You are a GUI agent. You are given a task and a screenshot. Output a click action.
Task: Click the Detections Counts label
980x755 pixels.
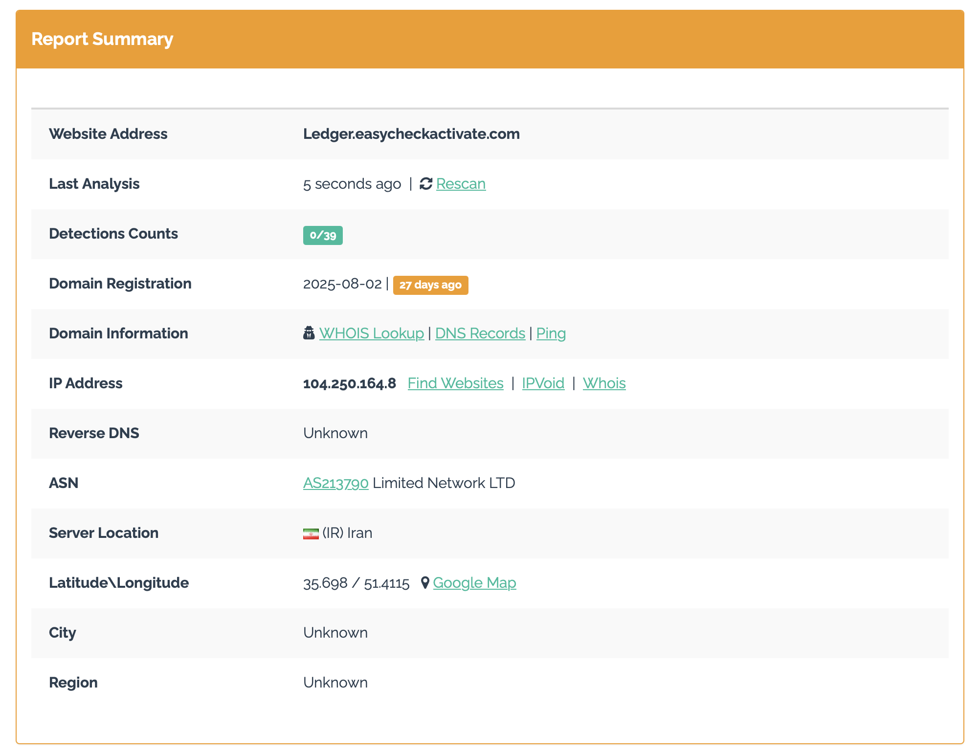[x=113, y=234]
